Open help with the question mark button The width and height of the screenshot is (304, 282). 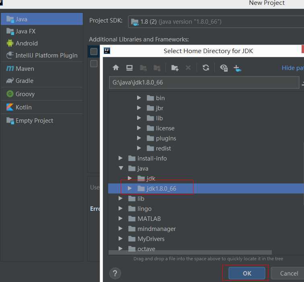tap(115, 273)
